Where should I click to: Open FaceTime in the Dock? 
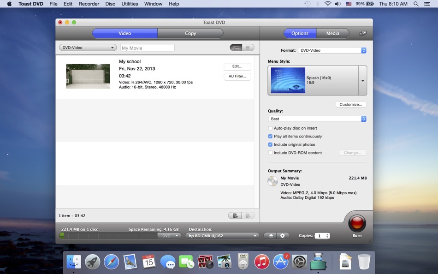point(186,262)
